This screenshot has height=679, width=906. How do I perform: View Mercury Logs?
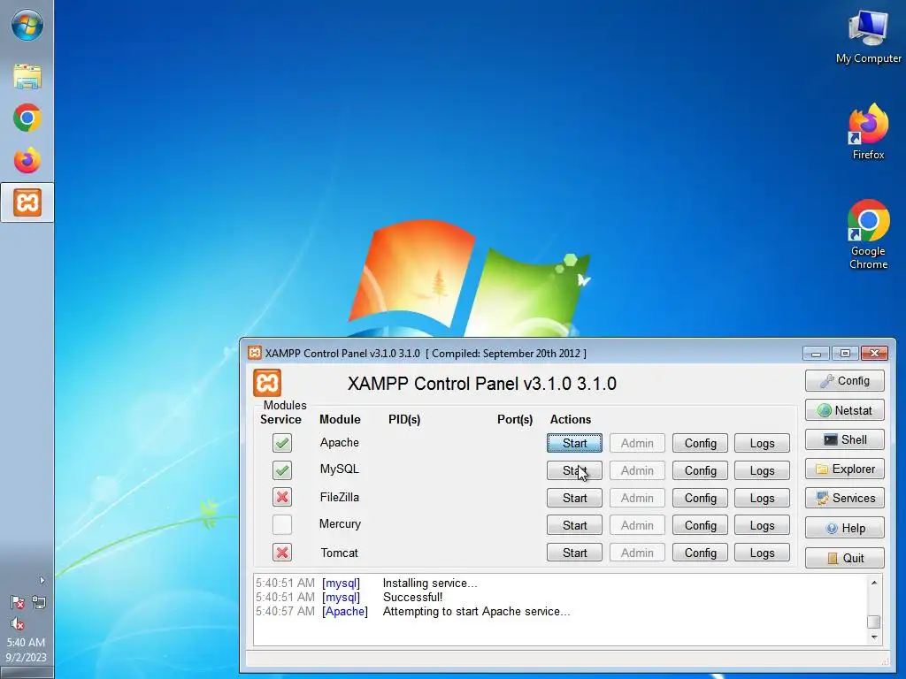762,525
